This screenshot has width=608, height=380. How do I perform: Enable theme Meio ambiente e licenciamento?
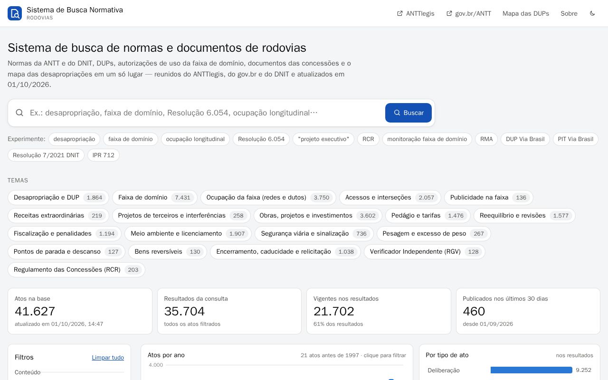tap(188, 234)
